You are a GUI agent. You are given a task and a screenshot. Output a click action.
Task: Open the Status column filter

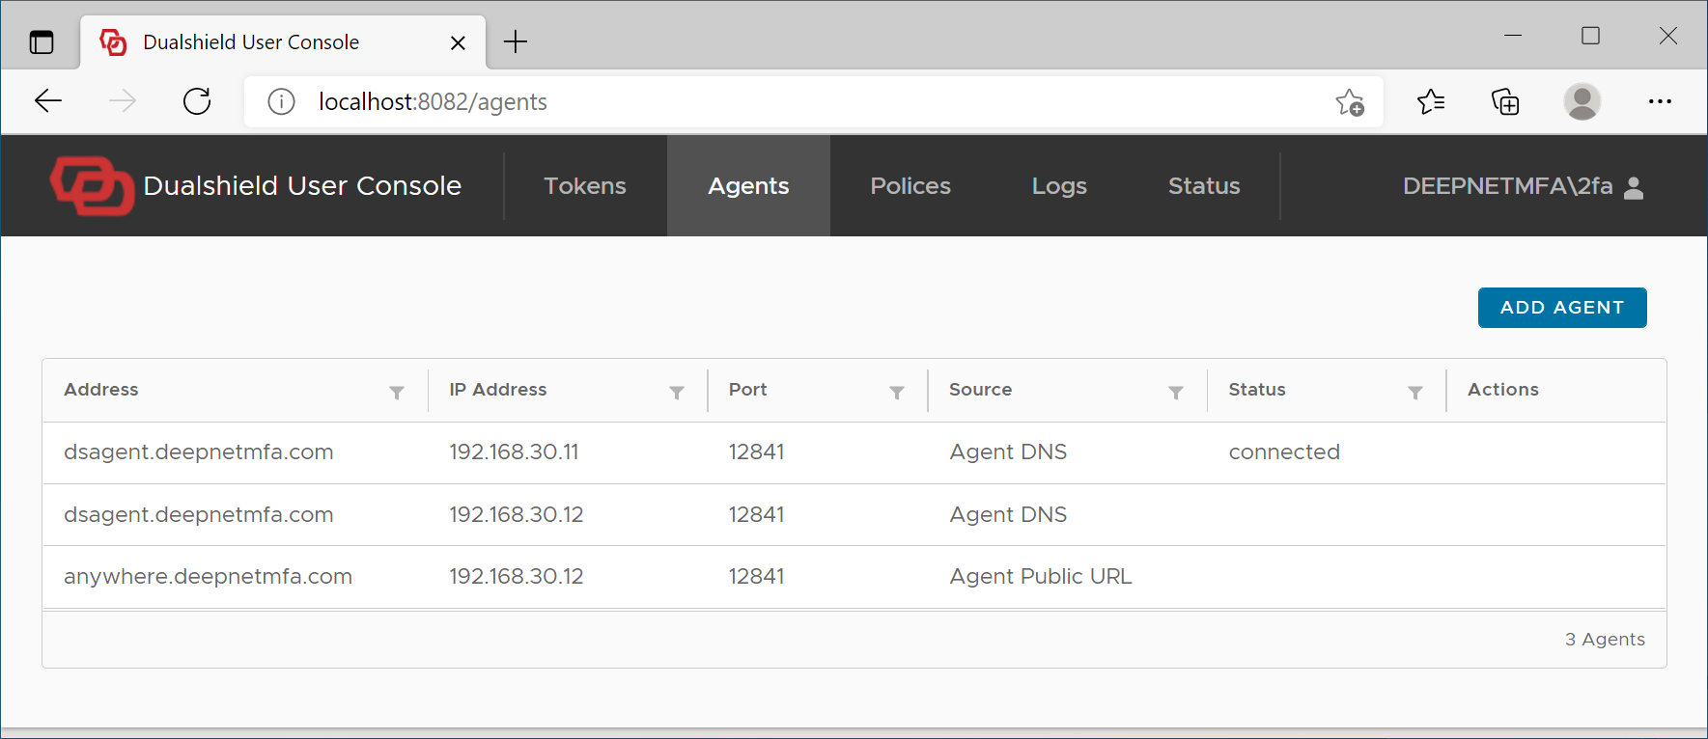pyautogui.click(x=1415, y=392)
